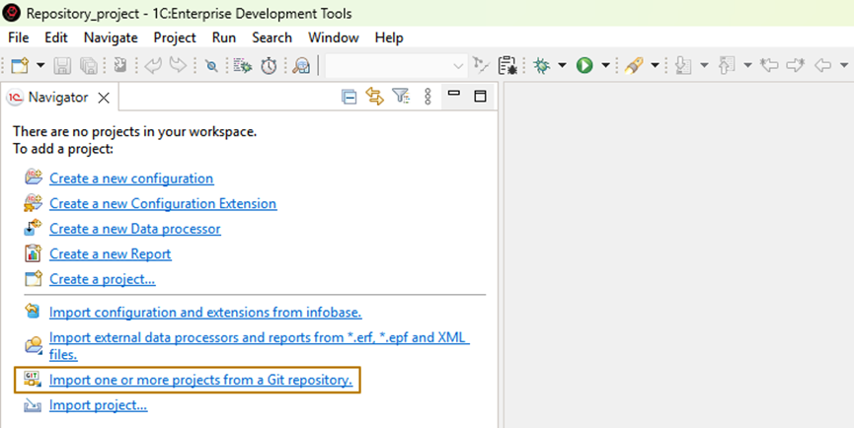The height and width of the screenshot is (428, 854).
Task: Close the Navigator tab
Action: click(104, 98)
